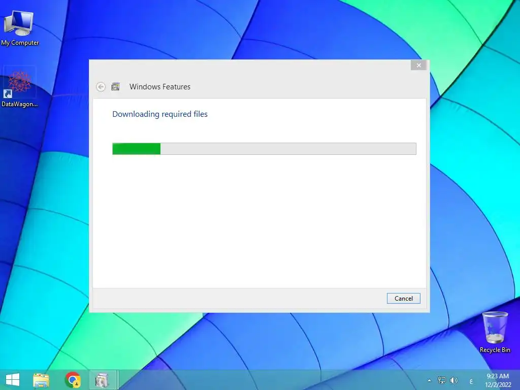The height and width of the screenshot is (390, 520).
Task: Click the back arrow in Windows Features
Action: tap(101, 87)
